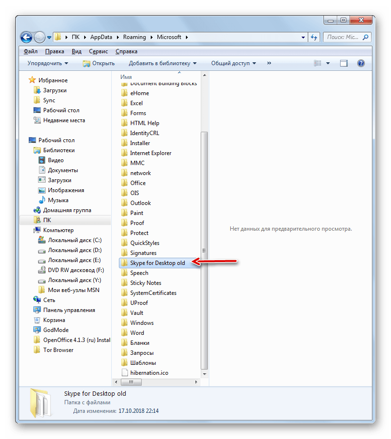Click the horizontal scrollbar right arrow

coord(196,382)
